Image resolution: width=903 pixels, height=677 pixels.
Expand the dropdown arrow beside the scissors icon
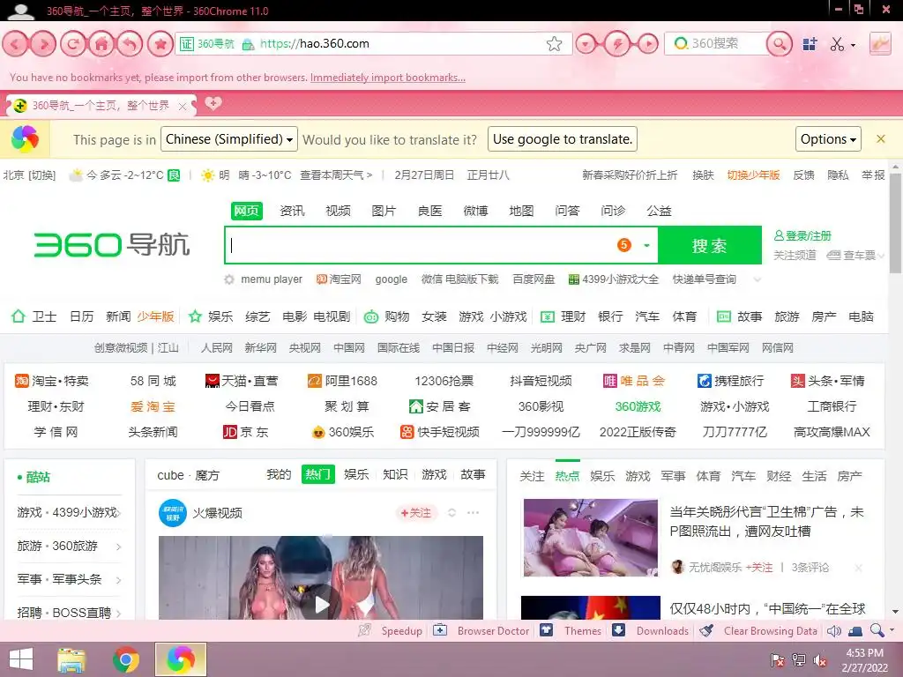tap(853, 45)
